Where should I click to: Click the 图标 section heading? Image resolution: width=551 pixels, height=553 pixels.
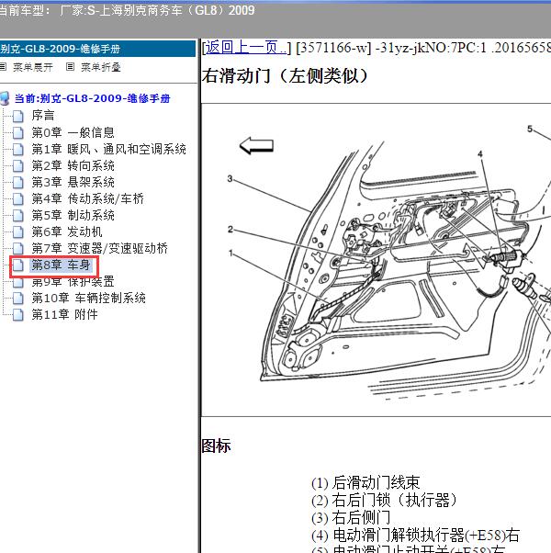coord(216,446)
